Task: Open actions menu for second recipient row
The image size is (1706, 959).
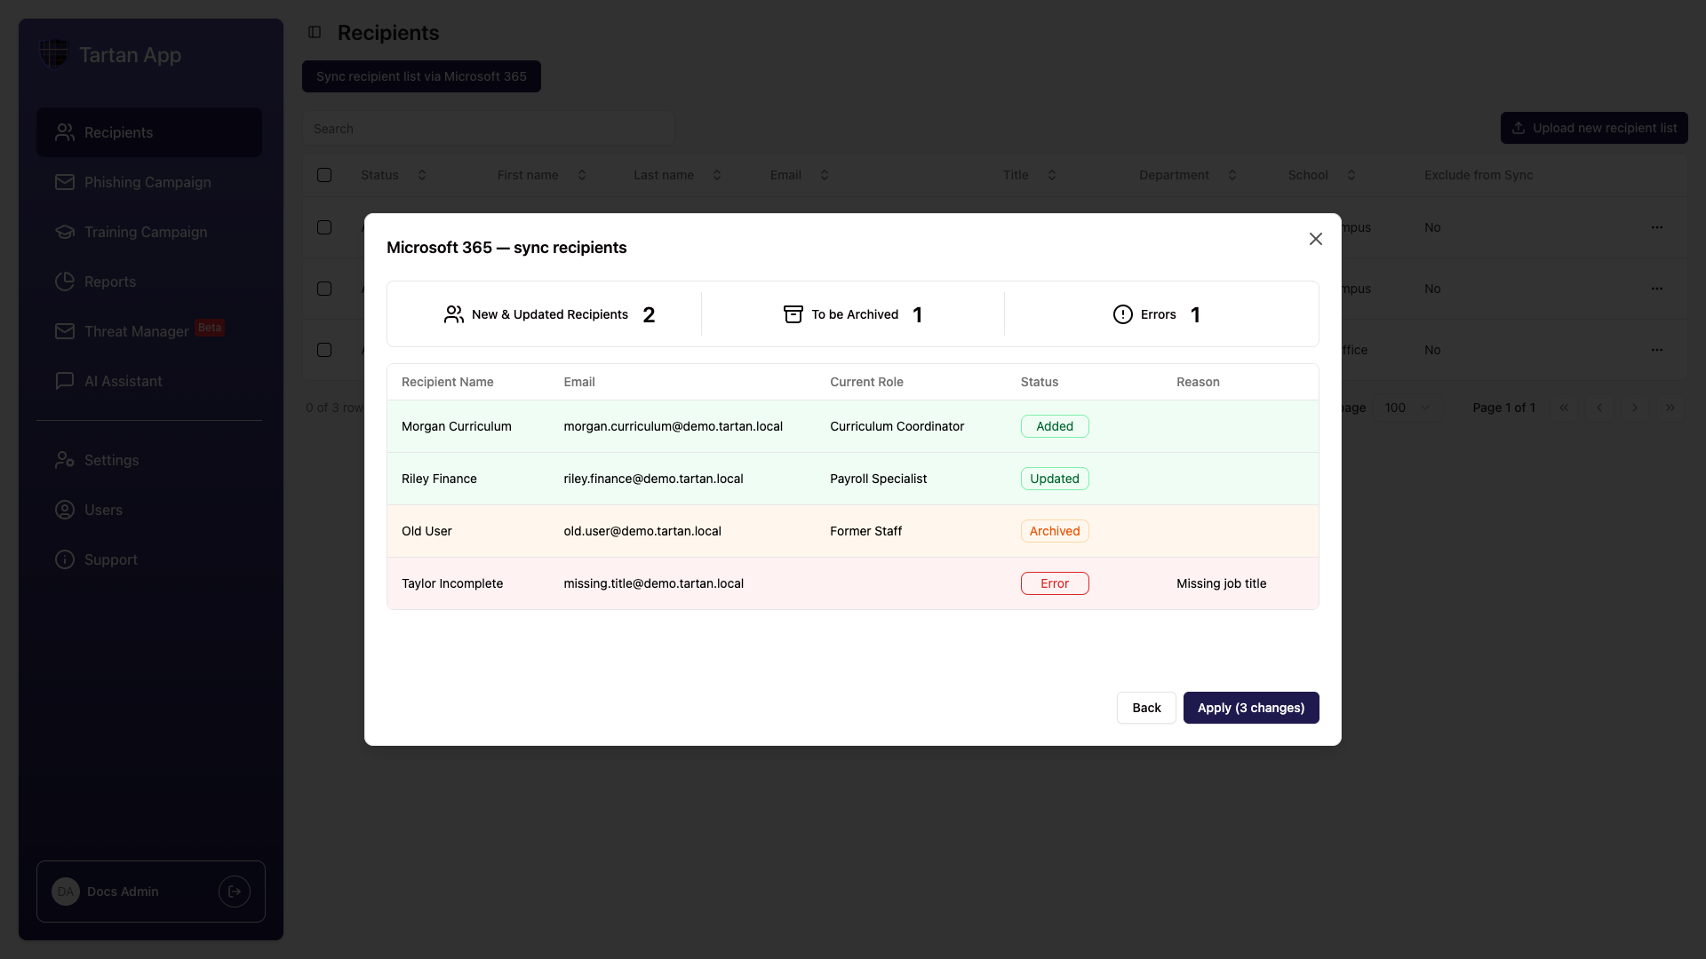Action: pyautogui.click(x=1657, y=289)
